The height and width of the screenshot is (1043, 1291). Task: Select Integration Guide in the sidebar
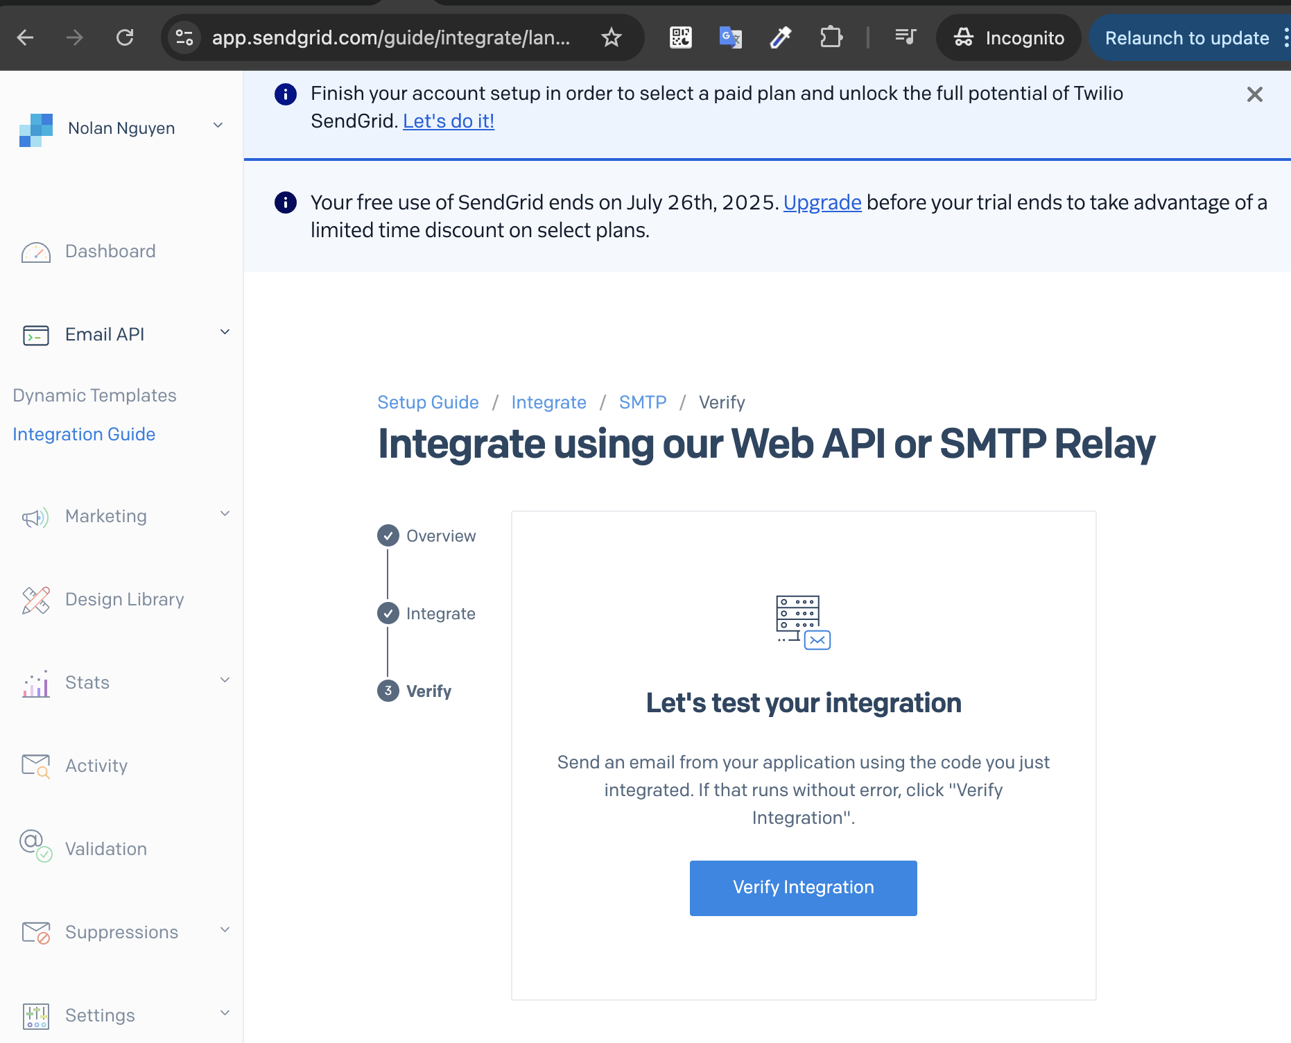[84, 434]
